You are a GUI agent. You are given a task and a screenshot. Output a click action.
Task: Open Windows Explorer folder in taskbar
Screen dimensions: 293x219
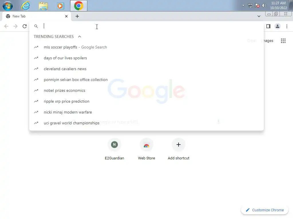(43, 6)
